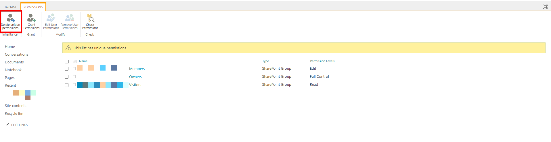Open the Recycle Bin link
551x142 pixels.
coord(14,114)
